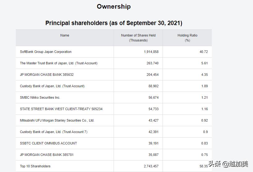Click the Name column header
Image resolution: width=253 pixels, height=172 pixels.
(65, 36)
